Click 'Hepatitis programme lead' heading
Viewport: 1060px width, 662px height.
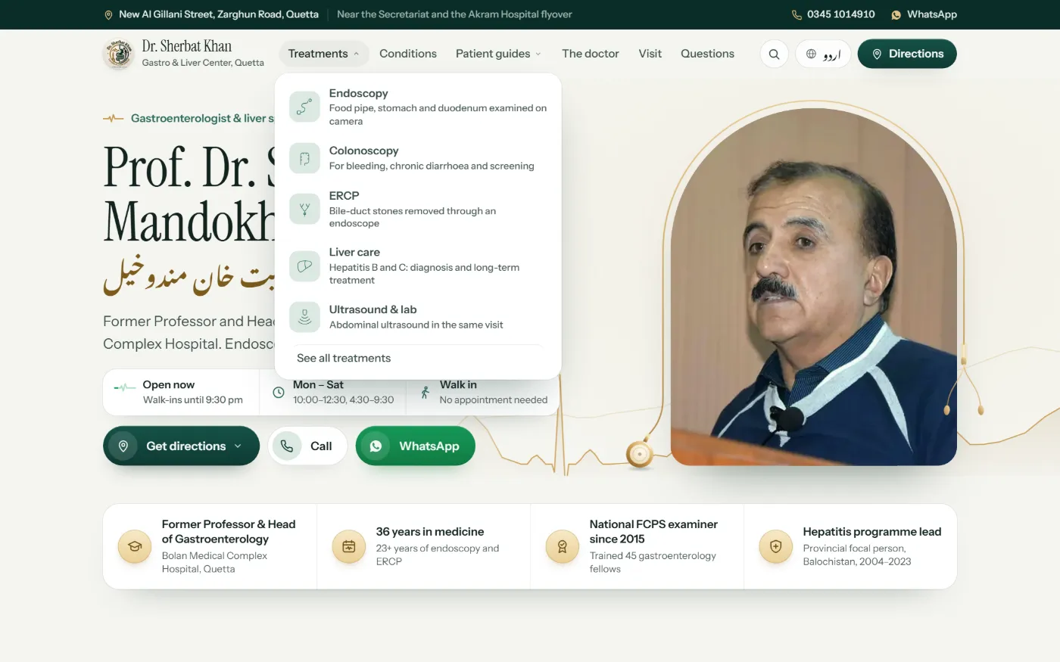point(872,532)
